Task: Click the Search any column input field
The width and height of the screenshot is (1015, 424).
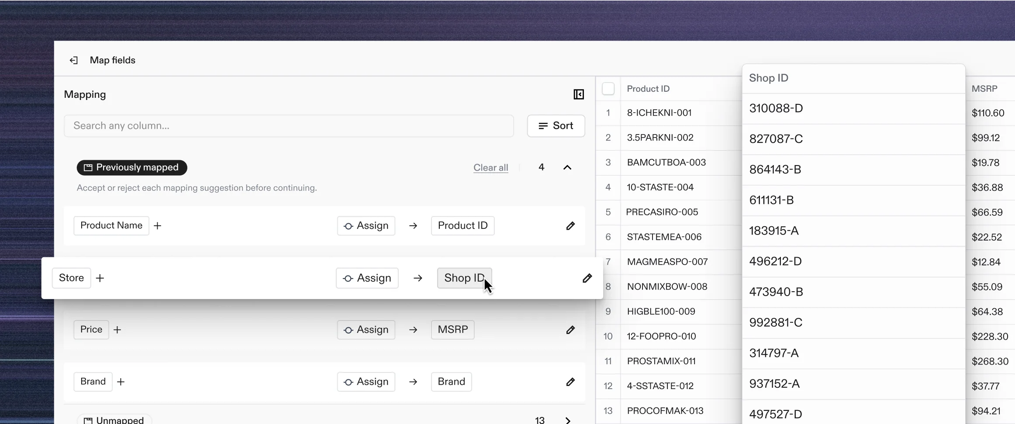Action: coord(288,126)
